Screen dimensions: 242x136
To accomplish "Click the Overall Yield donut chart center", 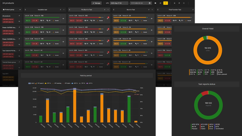I will tap(208, 50).
